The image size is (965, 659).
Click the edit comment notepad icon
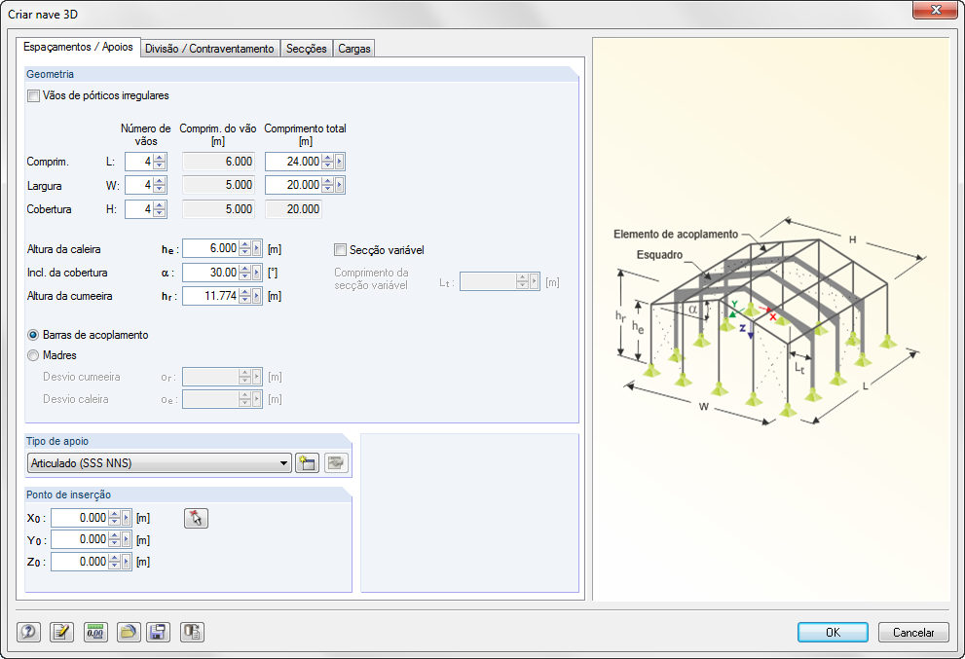(x=61, y=632)
